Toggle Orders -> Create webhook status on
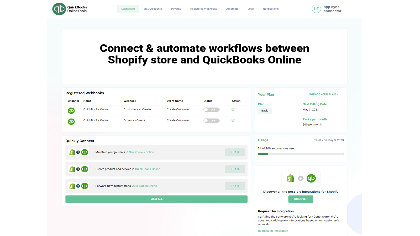 click(211, 121)
